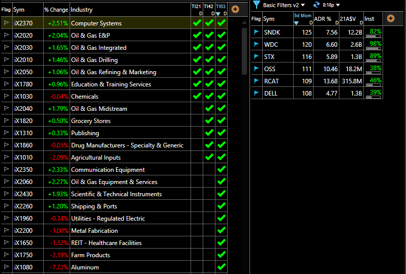Add a column to the stock list

[391, 18]
